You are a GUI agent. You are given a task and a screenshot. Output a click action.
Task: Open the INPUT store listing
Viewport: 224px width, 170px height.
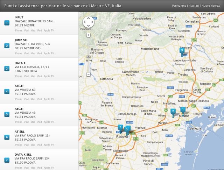pos(39,23)
